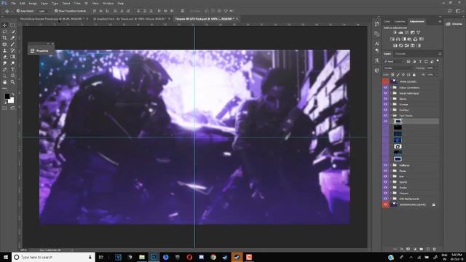Add a layer mask from Layers footer
466x262 pixels.
[408, 249]
